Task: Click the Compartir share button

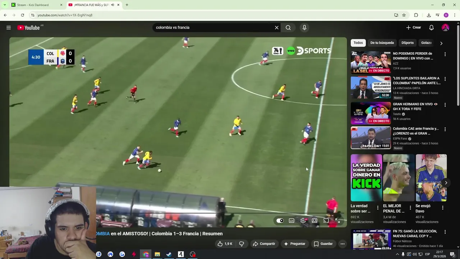Action: pos(264,244)
